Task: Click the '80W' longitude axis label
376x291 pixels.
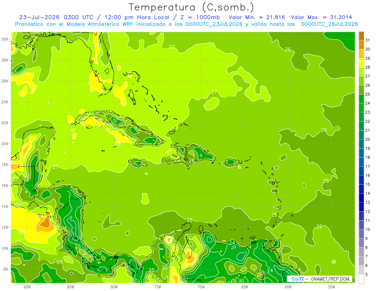Action: (114, 287)
